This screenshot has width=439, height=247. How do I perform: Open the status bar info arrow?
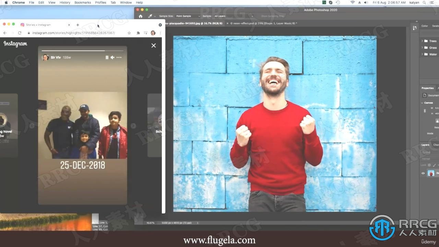pos(198,223)
